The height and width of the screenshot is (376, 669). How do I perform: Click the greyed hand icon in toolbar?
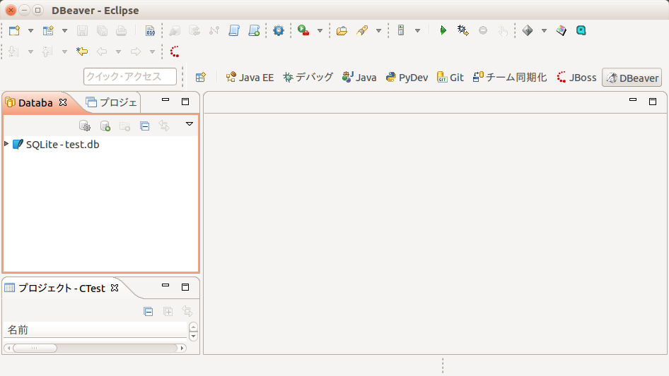click(x=503, y=30)
